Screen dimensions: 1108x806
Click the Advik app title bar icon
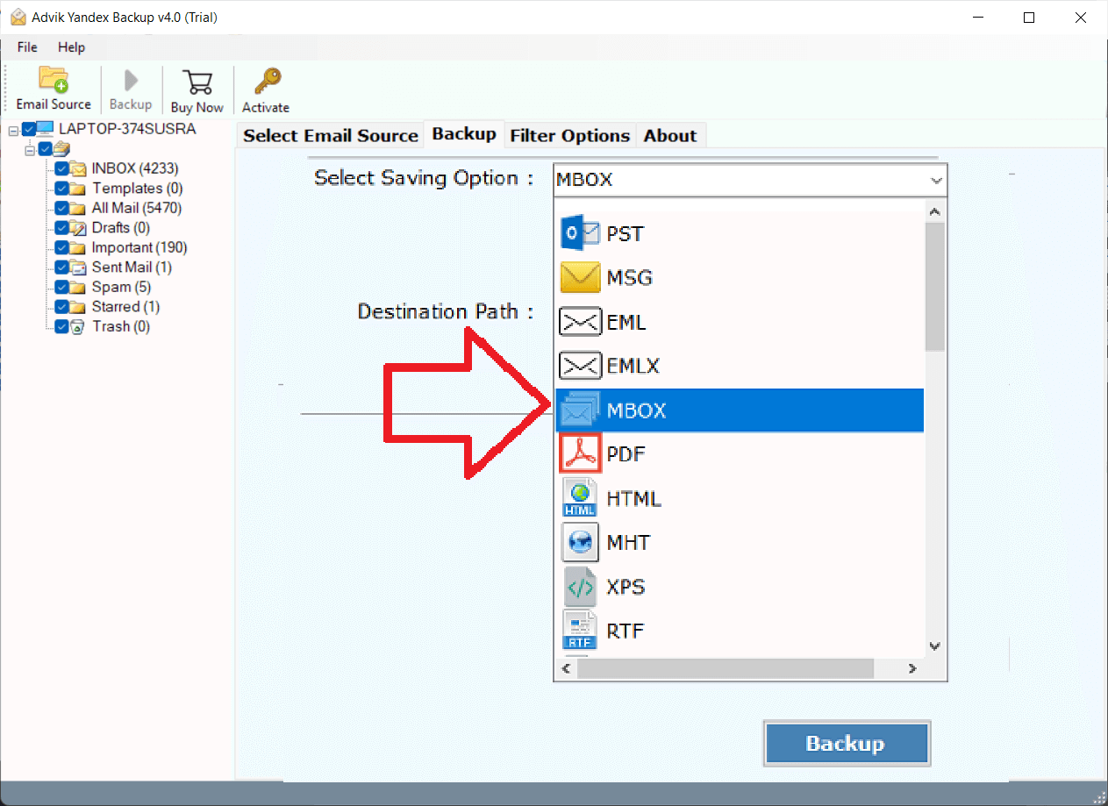[x=18, y=18]
